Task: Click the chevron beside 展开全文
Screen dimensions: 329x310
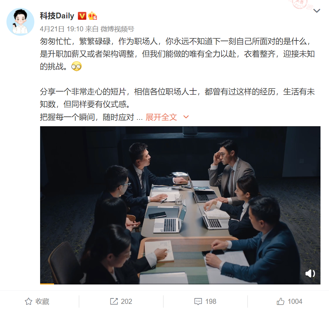Action: 186,117
